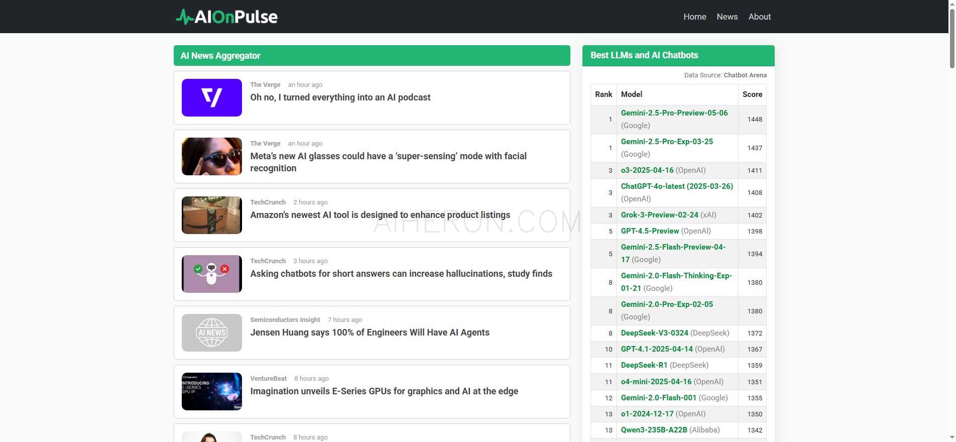956x442 pixels.
Task: Click Best LLMs and AI Chatbots header
Action: (x=678, y=56)
